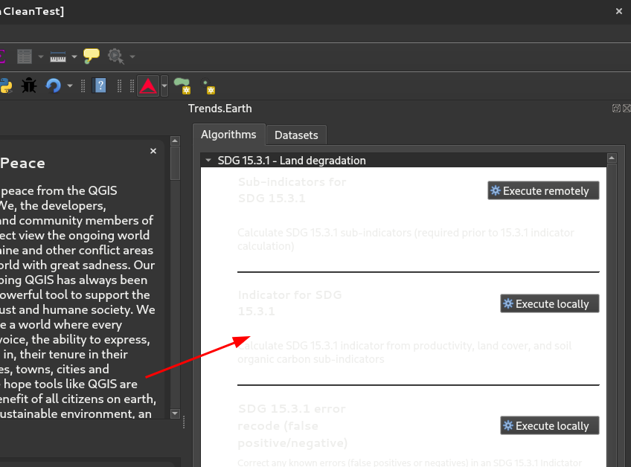Click gear icon on Execute remotely button
This screenshot has width=631, height=467.
pyautogui.click(x=496, y=190)
